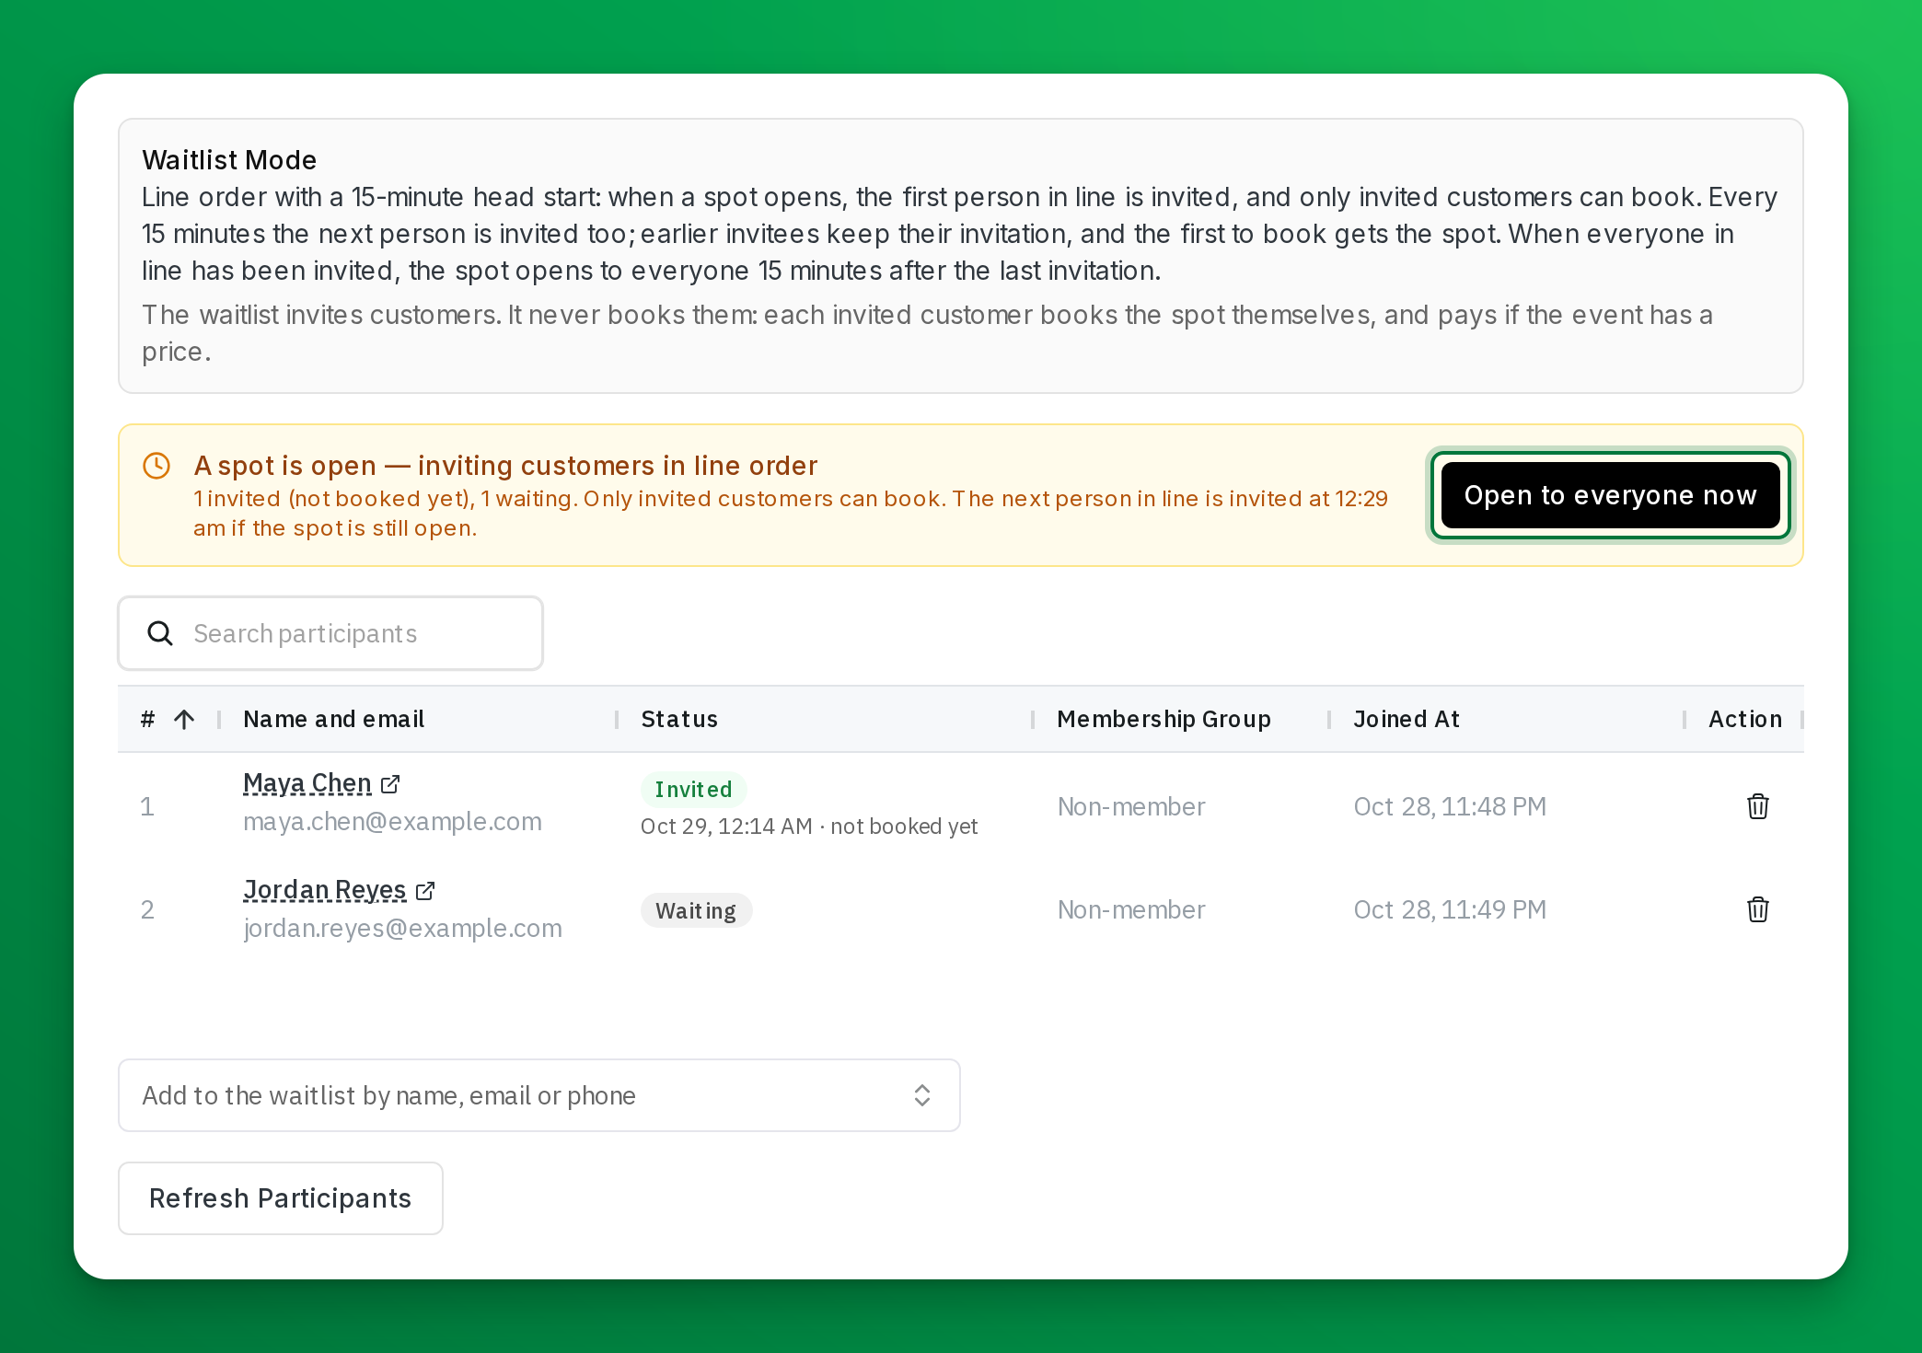Click Open to everyone now button
Image resolution: width=1922 pixels, height=1353 pixels.
pyautogui.click(x=1610, y=495)
